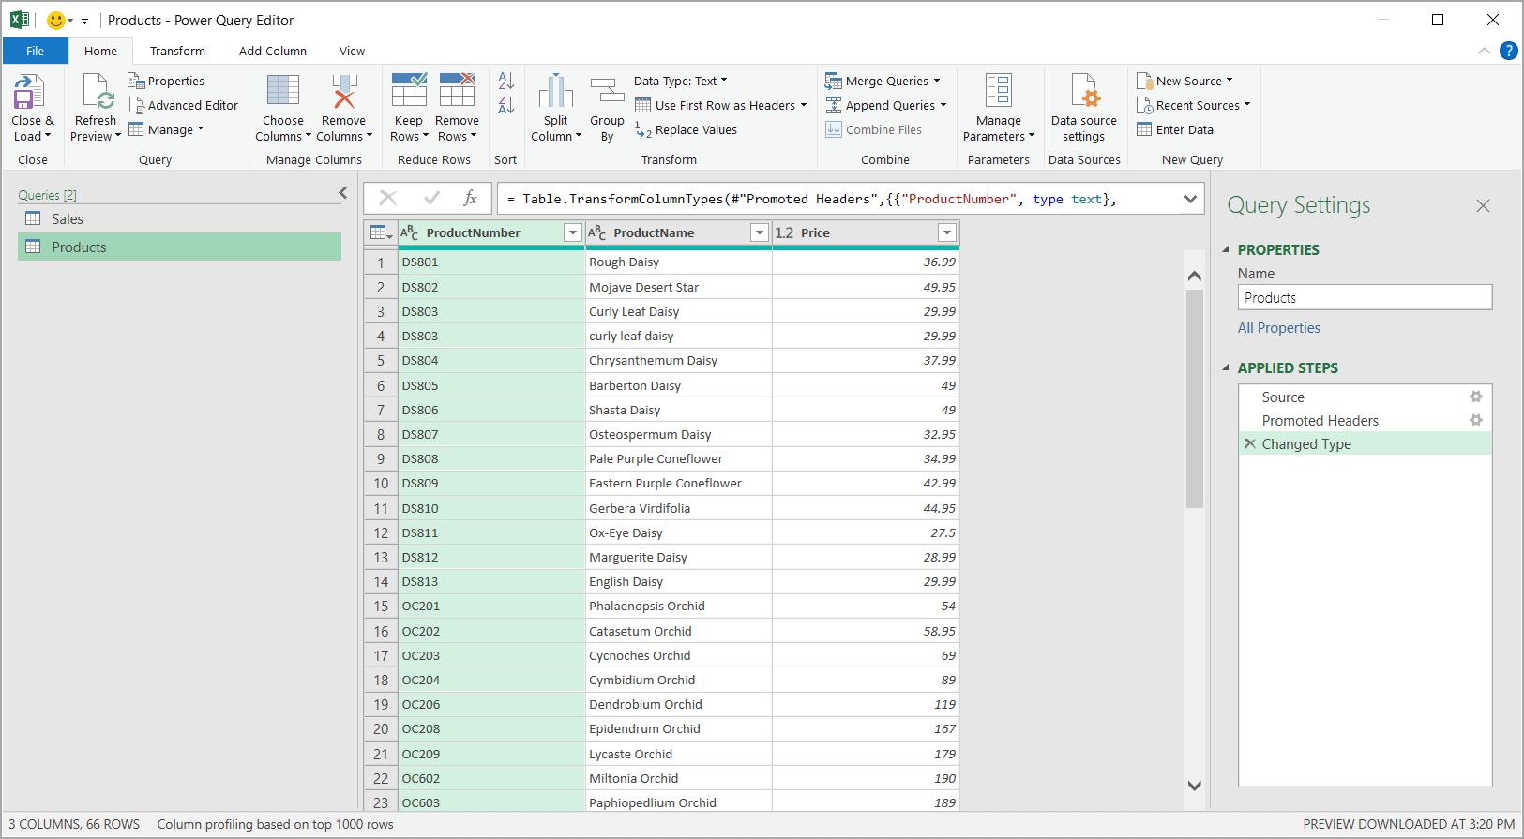Open the Advanced Editor
The width and height of the screenshot is (1524, 839).
[183, 105]
